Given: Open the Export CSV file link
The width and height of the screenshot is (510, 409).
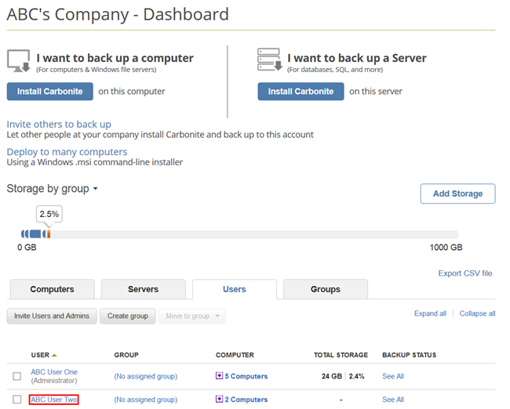Looking at the screenshot, I should [465, 273].
